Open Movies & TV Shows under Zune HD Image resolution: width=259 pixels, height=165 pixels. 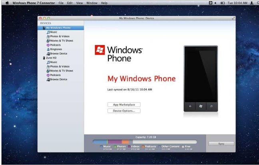coord(60,71)
